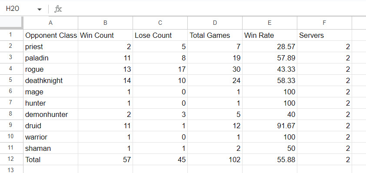Screen dimensions: 366x173
Task: Click the Opponent Class header cell
Action: point(51,35)
